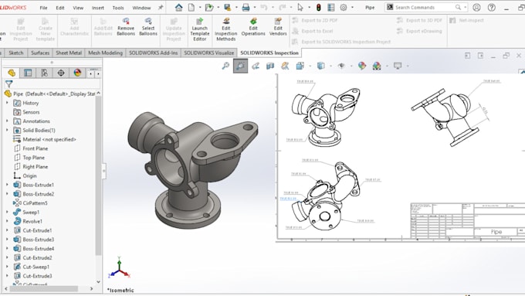525x296 pixels.
Task: Open the PropertyManager tab icon
Action: [28, 73]
